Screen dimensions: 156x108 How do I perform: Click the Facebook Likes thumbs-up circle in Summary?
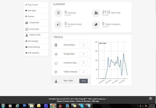58,24
